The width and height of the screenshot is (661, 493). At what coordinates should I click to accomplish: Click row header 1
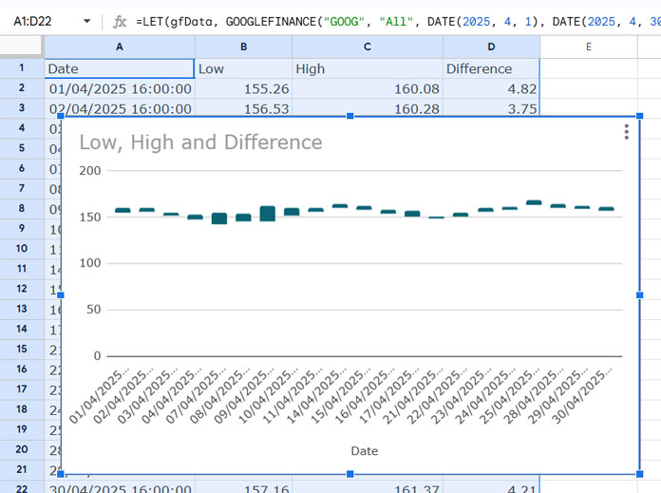coord(22,67)
